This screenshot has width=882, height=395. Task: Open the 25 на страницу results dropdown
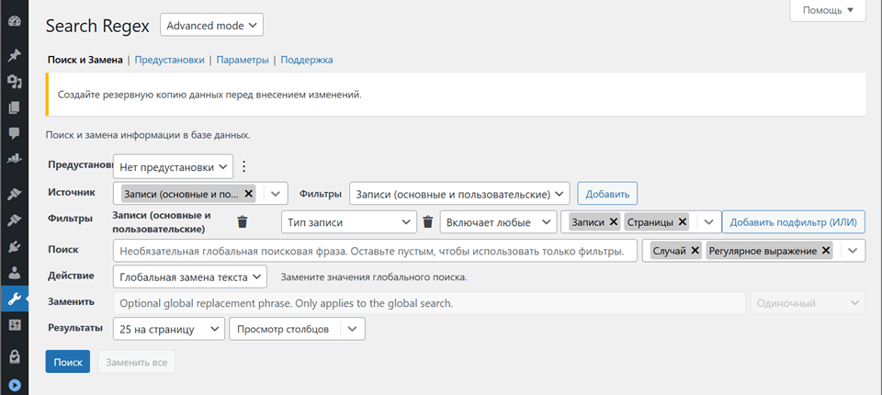click(169, 329)
